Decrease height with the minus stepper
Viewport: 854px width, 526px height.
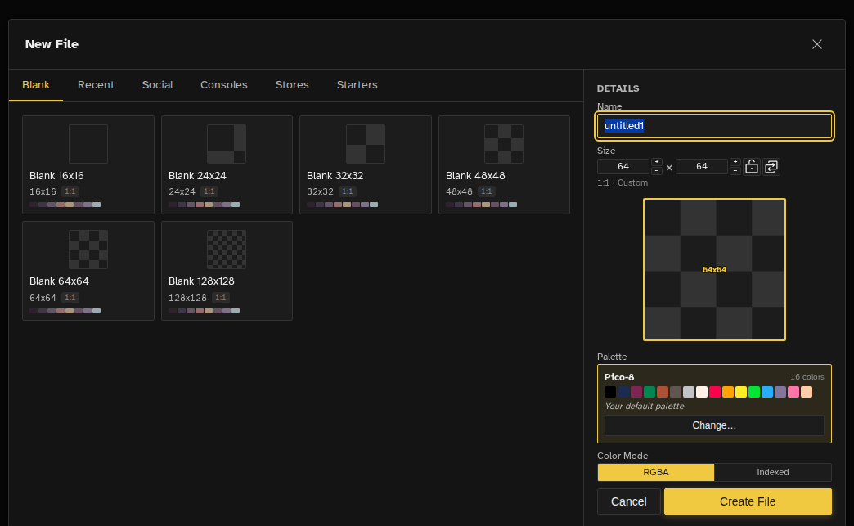pos(735,170)
